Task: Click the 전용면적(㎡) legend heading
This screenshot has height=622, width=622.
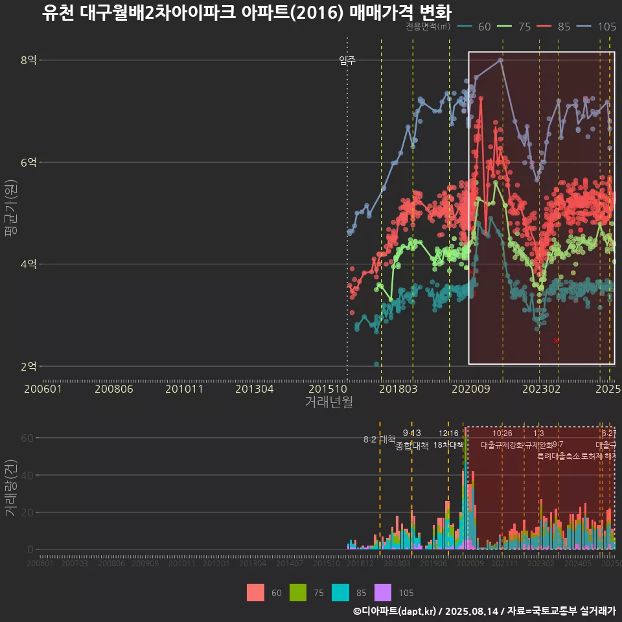Action: tap(428, 27)
